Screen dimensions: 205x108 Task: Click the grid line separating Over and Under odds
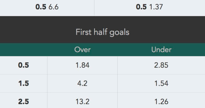pyautogui.click(x=118, y=82)
